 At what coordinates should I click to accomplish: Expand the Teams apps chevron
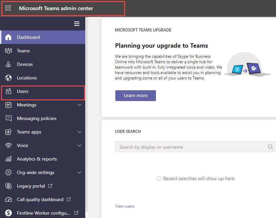tap(79, 132)
